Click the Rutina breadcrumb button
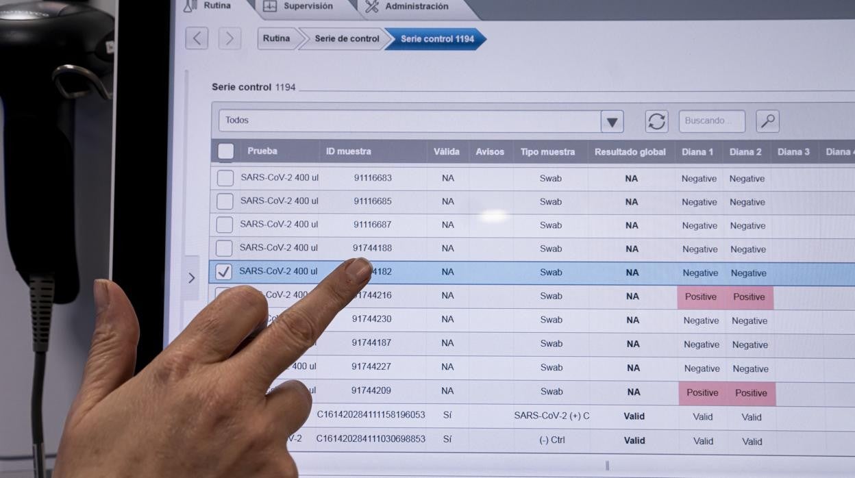The height and width of the screenshot is (478, 855). click(x=276, y=38)
